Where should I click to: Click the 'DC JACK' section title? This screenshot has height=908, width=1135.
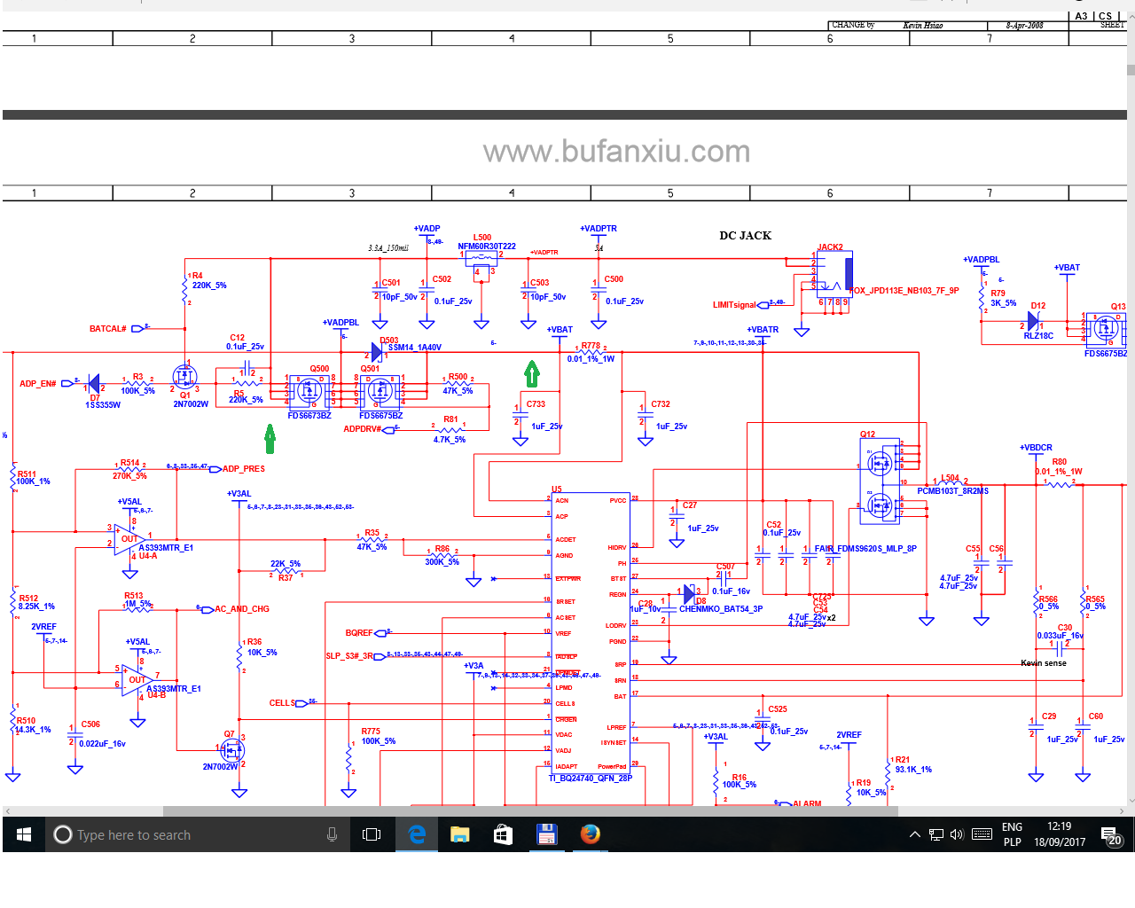[x=745, y=236]
